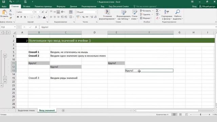This screenshot has width=217, height=122.
Task: Open the Calibri font name dropdown
Action: click(33, 12)
